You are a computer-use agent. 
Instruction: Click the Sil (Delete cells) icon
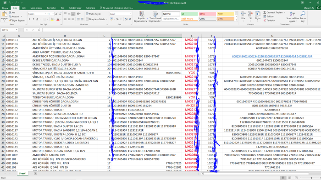pos(250,14)
